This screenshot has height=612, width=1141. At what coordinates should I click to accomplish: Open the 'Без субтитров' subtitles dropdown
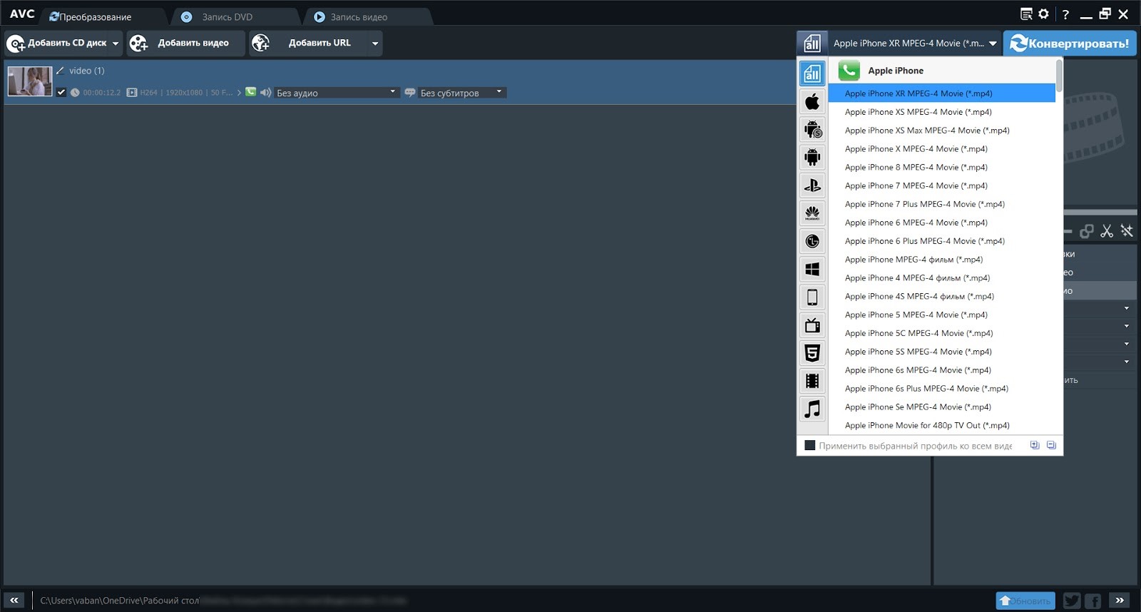click(462, 93)
